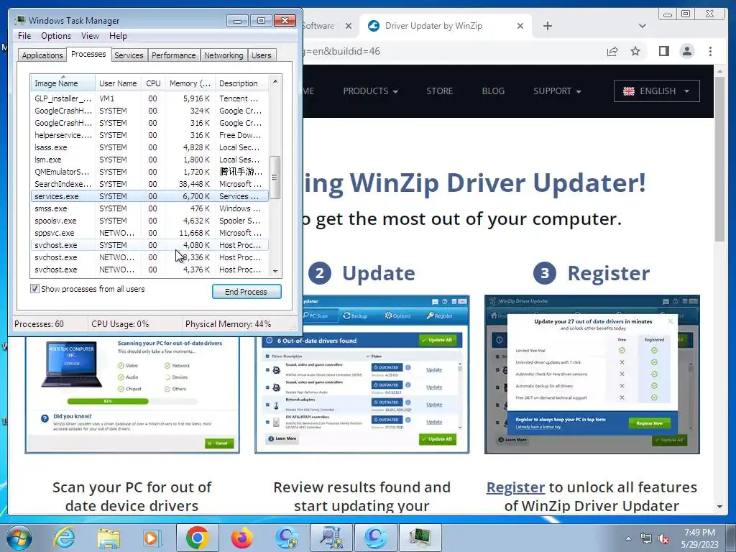Switch to the Services tab
This screenshot has height=552, width=736.
point(129,55)
